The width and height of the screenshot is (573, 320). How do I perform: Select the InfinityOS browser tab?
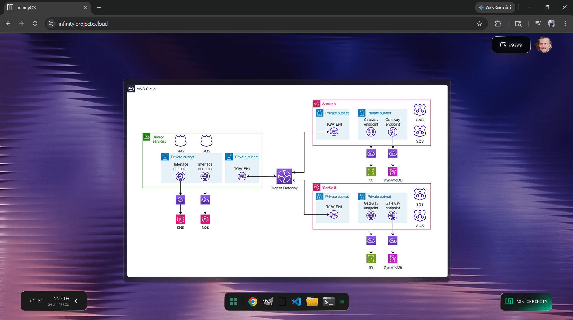coord(47,7)
